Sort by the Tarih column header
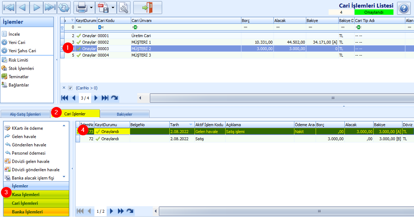Image resolution: width=414 pixels, height=217 pixels. click(x=182, y=125)
